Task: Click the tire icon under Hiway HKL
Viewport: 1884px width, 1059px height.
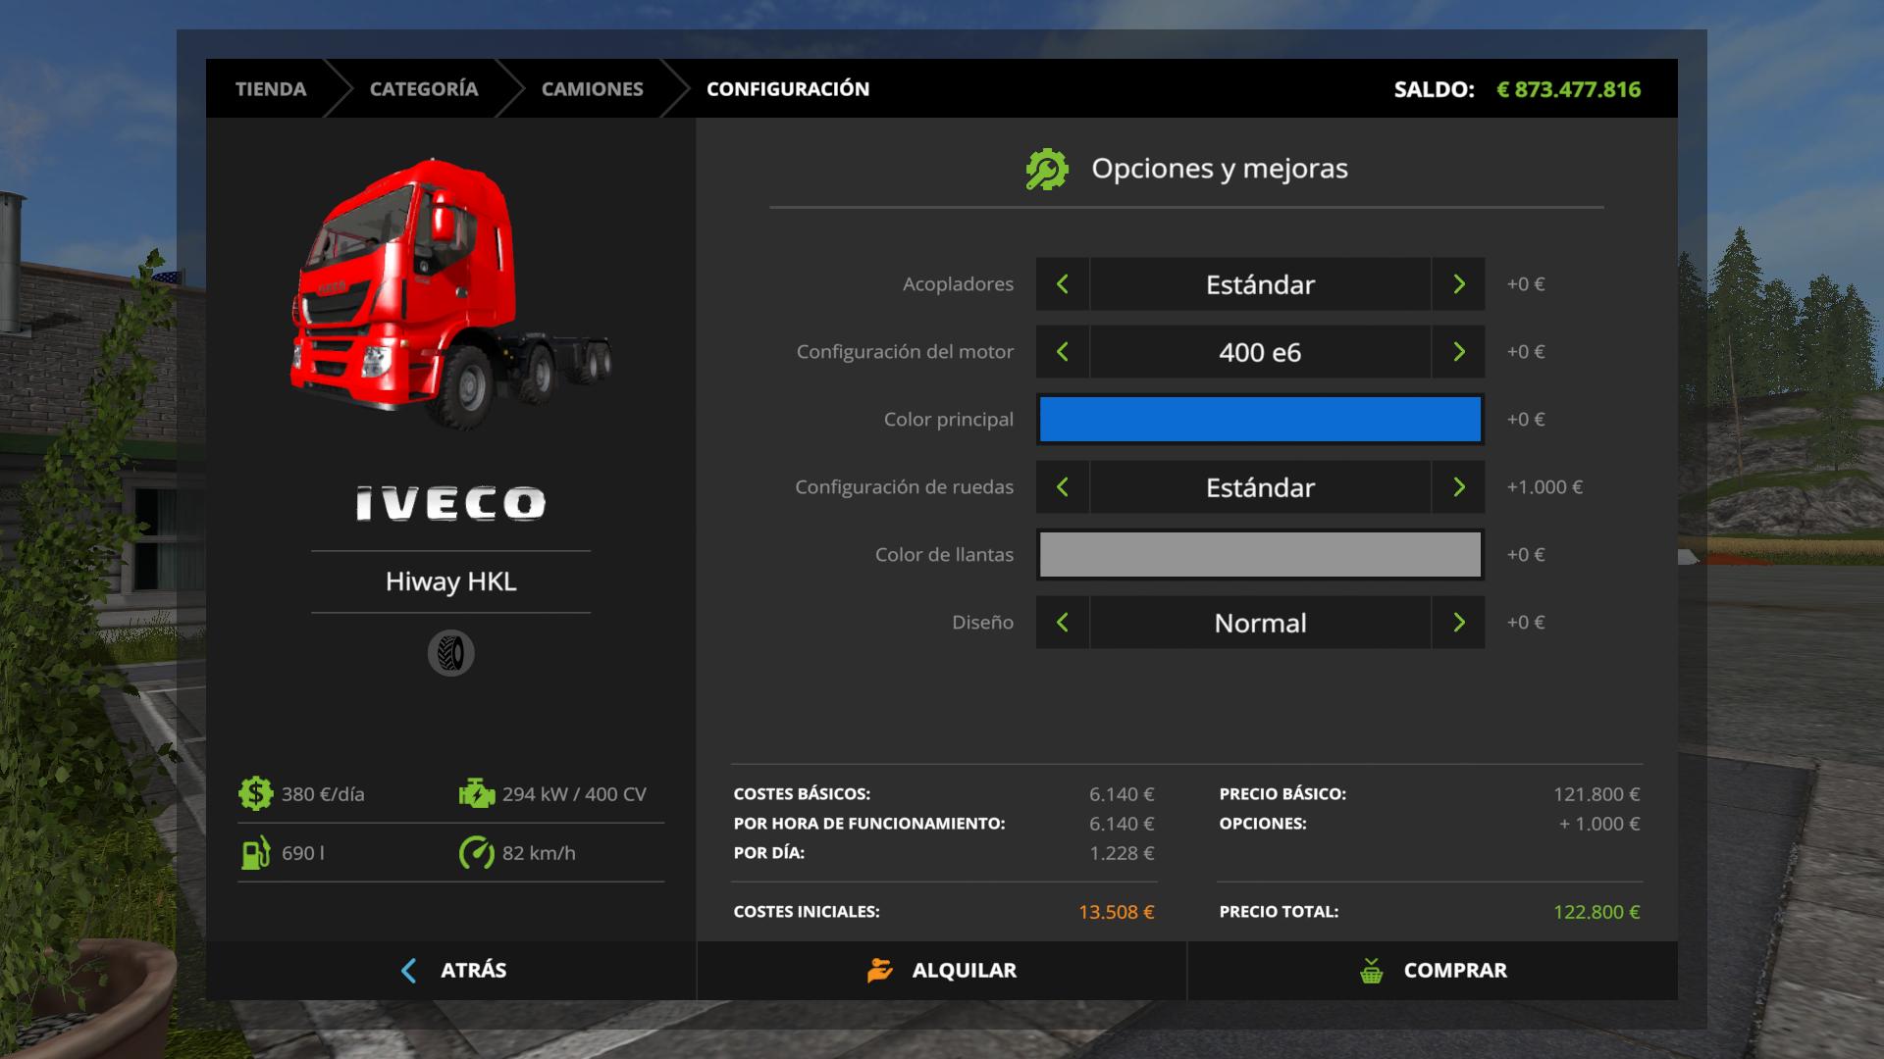Action: coord(450,653)
